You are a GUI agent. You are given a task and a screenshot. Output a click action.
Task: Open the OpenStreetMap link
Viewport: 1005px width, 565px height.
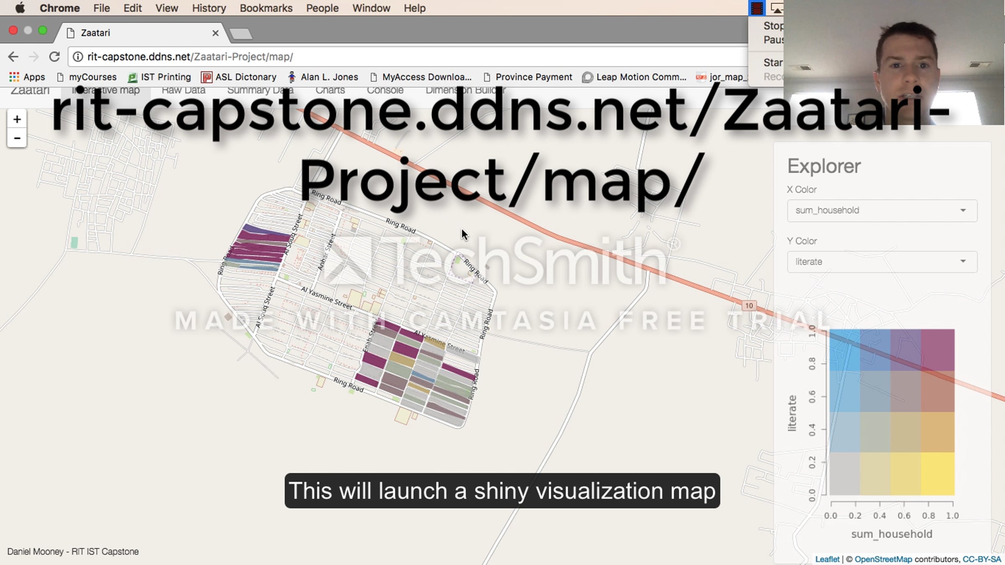coord(883,559)
